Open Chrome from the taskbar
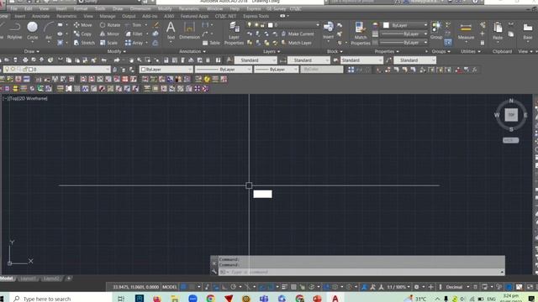This screenshot has width=538, height=302. 210,299
